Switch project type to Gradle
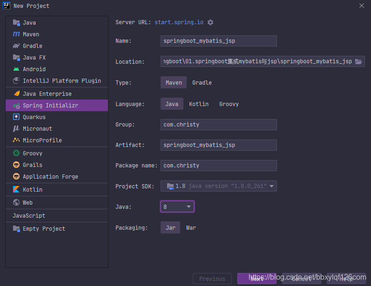The image size is (371, 286). click(x=202, y=83)
